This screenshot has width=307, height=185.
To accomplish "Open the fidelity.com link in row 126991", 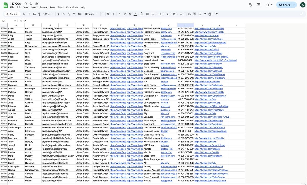I will click(x=166, y=28).
